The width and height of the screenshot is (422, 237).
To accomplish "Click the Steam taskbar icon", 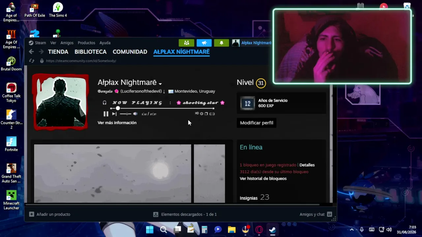I will [273, 229].
